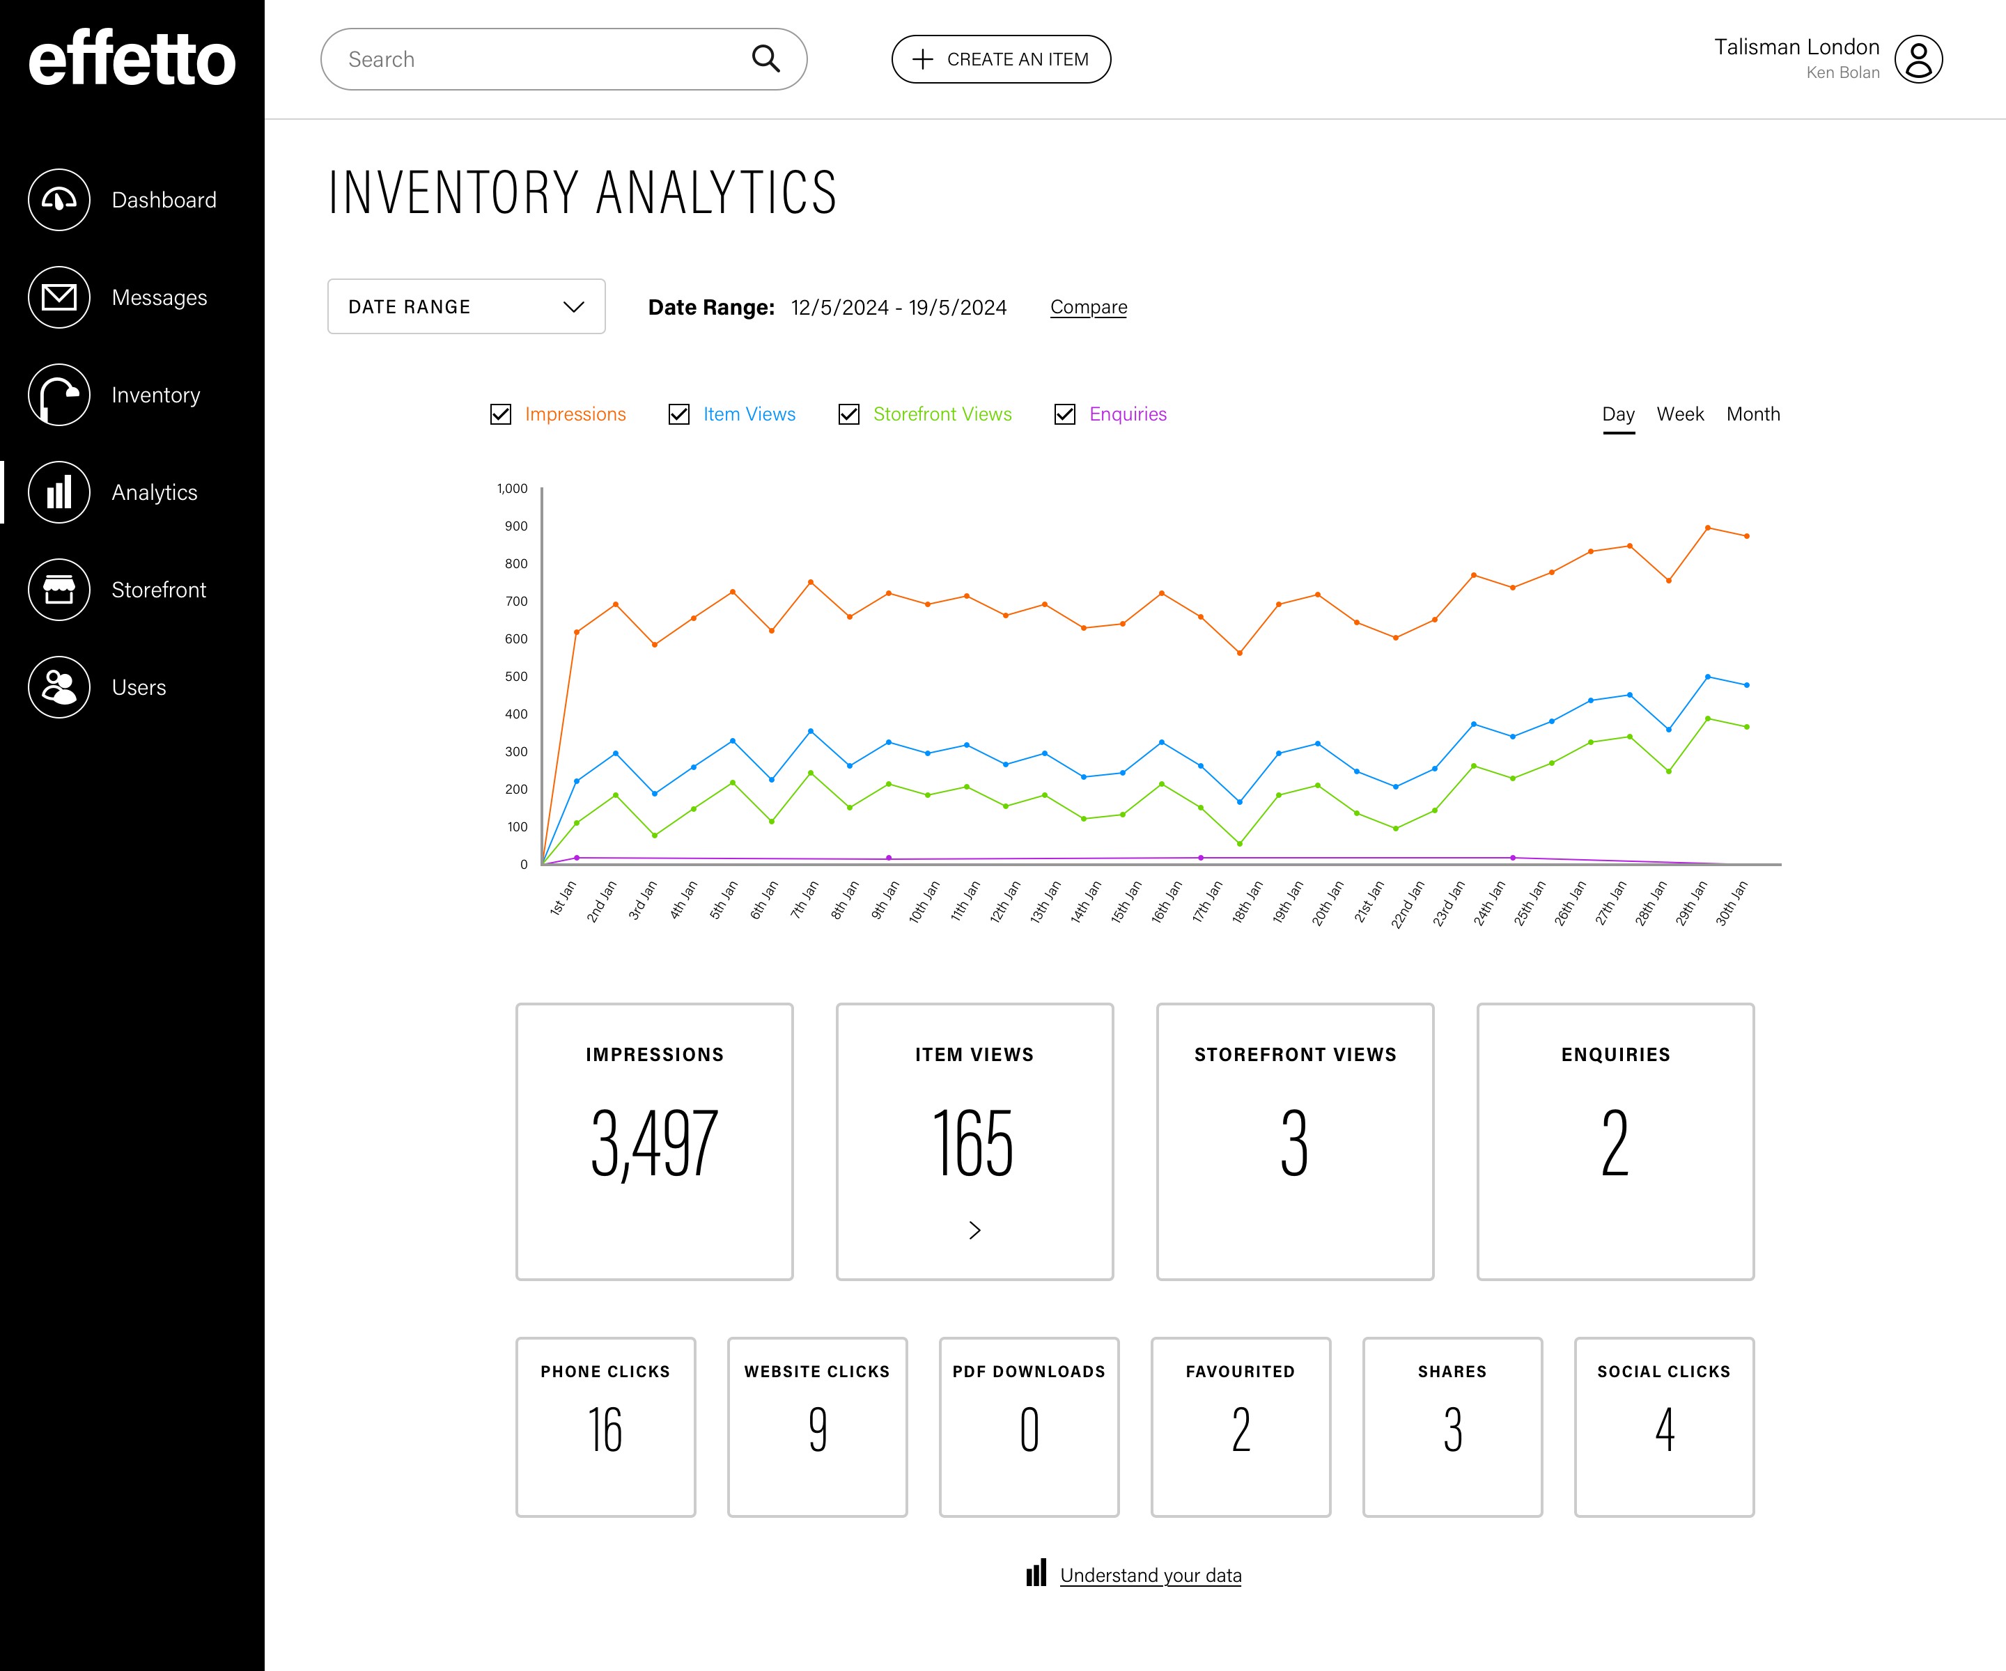This screenshot has width=2006, height=1671.
Task: Click into the Search field
Action: point(563,59)
